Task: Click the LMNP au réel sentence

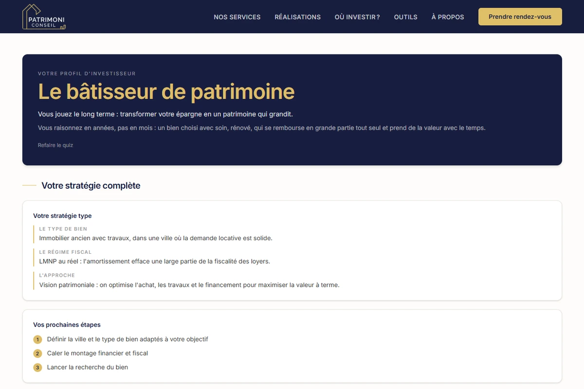Action: tap(154, 261)
